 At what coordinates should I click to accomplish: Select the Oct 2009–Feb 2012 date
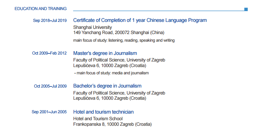point(50,53)
